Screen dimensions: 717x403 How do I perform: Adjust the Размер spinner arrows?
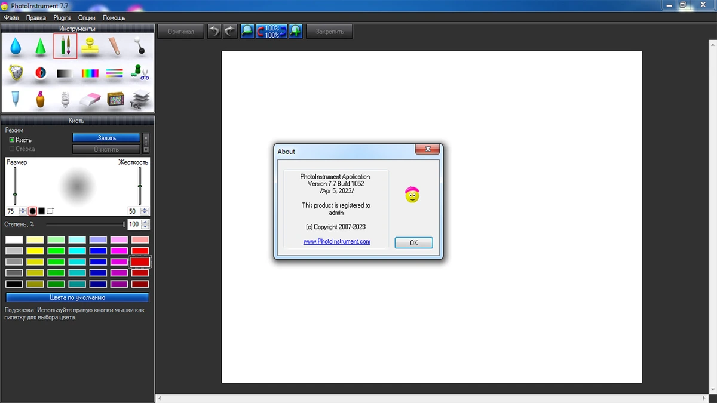[23, 211]
